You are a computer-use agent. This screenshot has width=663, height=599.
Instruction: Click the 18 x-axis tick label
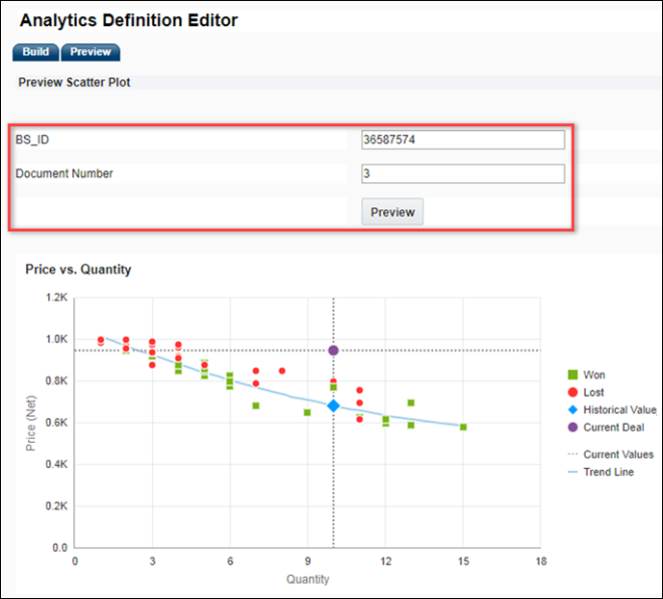point(541,561)
